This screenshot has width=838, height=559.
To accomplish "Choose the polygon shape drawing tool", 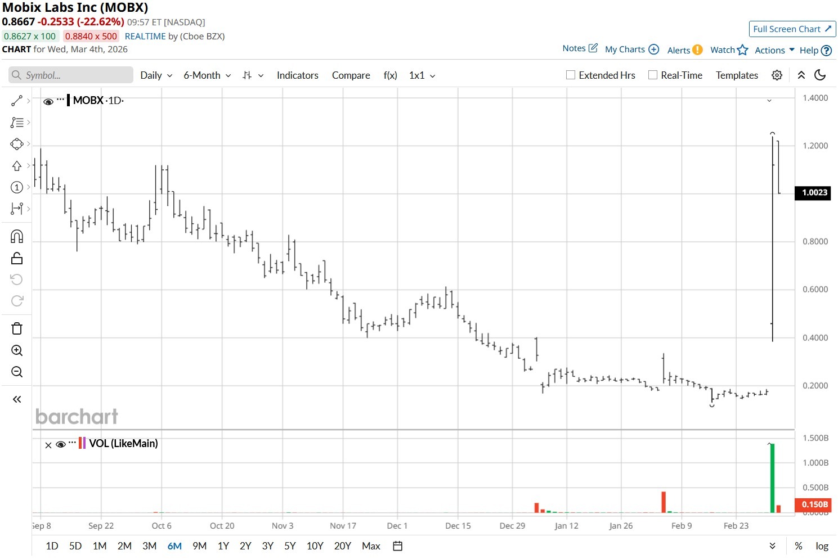I will coord(17,144).
